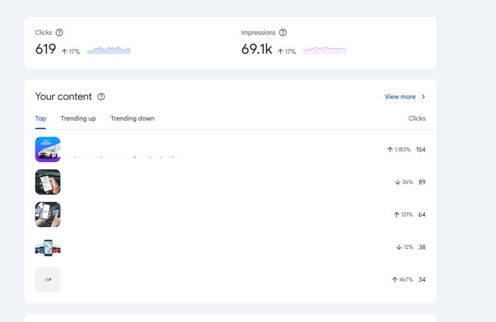Click the purple Impressions sparkline chart
The width and height of the screenshot is (496, 322).
tap(325, 50)
